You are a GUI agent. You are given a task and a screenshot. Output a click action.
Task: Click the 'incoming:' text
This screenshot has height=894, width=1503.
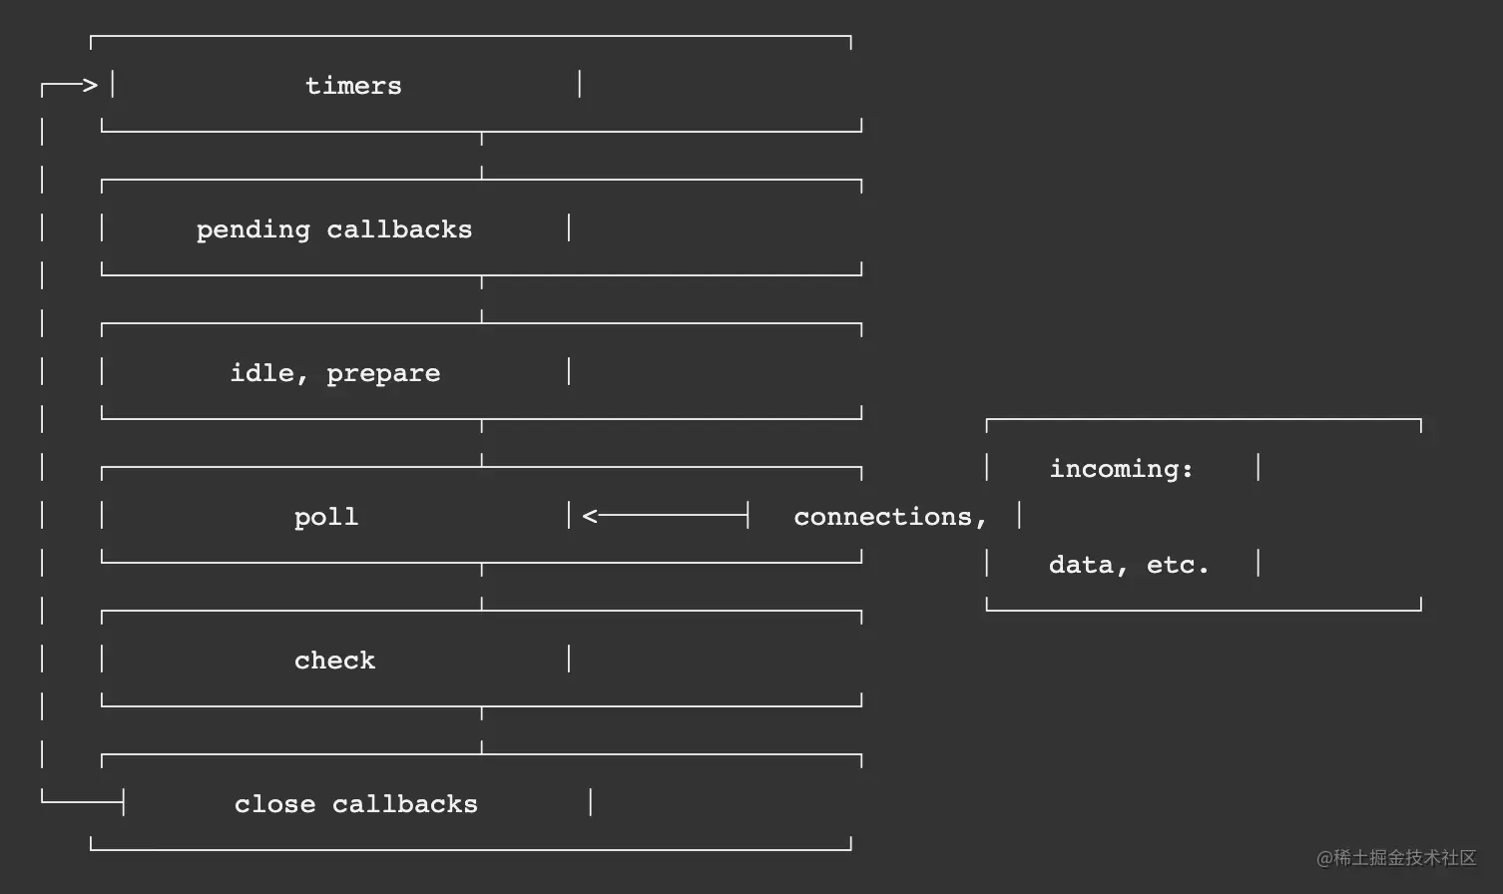tap(1122, 469)
